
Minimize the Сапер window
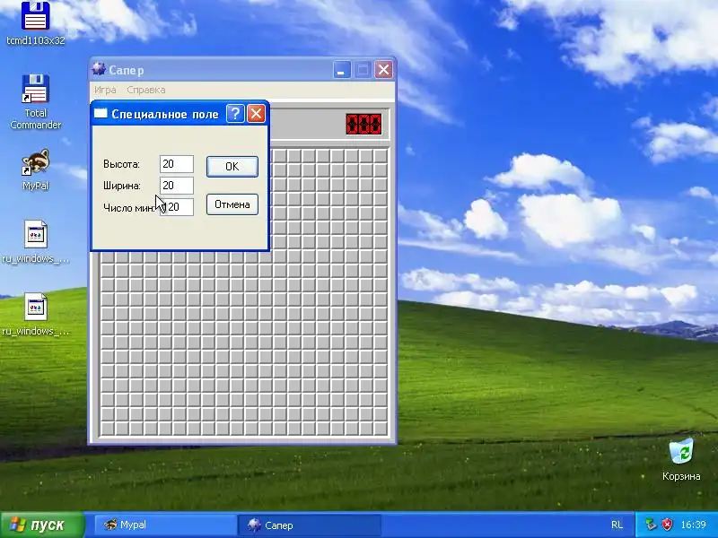tap(342, 70)
